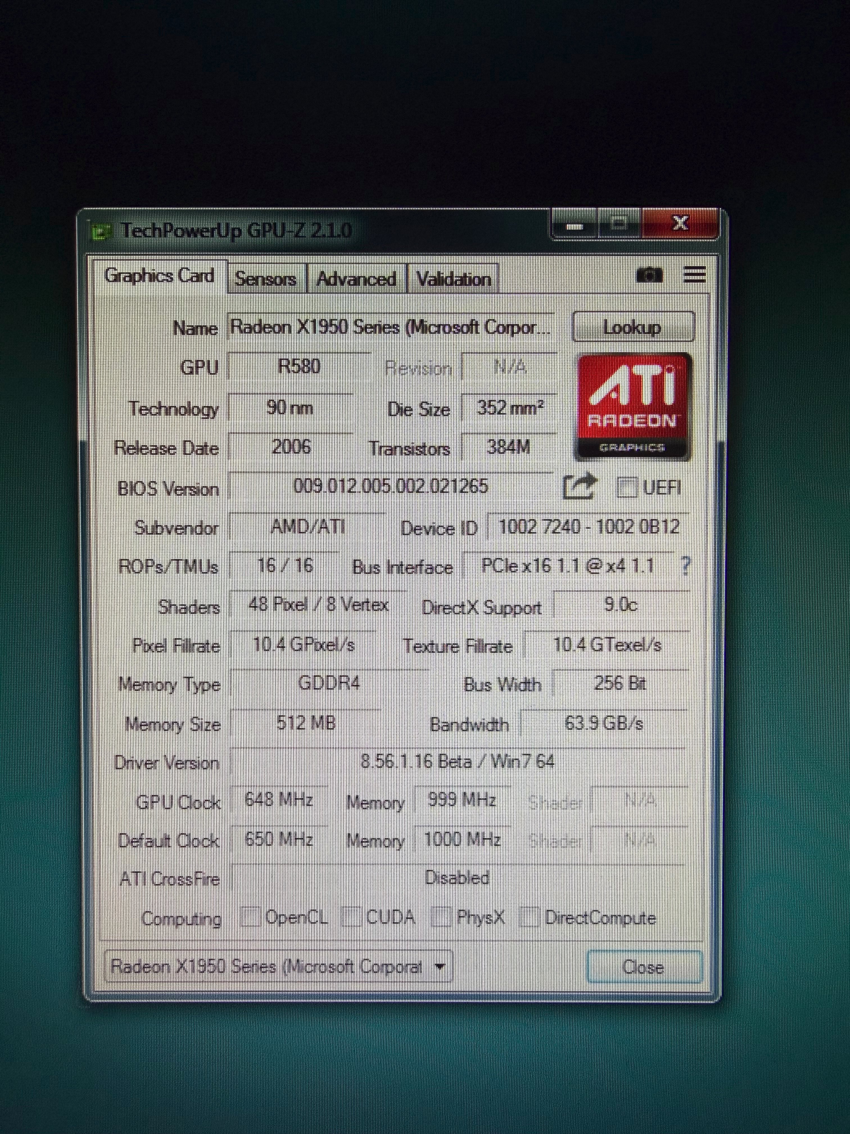Click the GPU Clock value 648 MHz
This screenshot has width=850, height=1134.
point(279,800)
